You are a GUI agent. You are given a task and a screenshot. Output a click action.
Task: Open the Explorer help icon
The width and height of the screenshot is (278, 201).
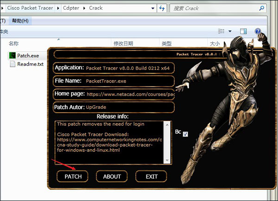258,31
